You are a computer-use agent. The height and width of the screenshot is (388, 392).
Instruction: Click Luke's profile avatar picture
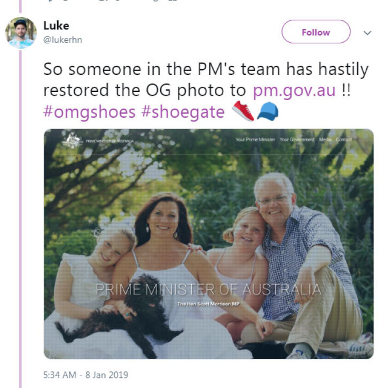(x=21, y=33)
